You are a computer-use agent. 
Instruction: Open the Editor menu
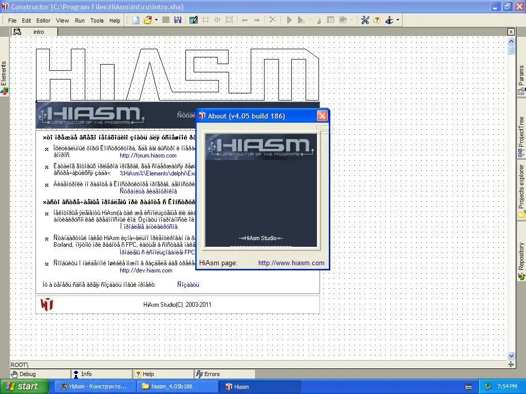(x=43, y=21)
